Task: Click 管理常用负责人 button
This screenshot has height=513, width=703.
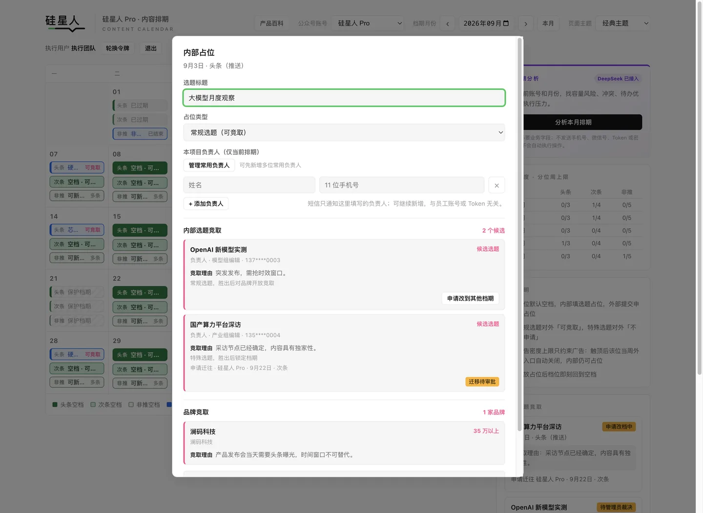Action: point(209,165)
